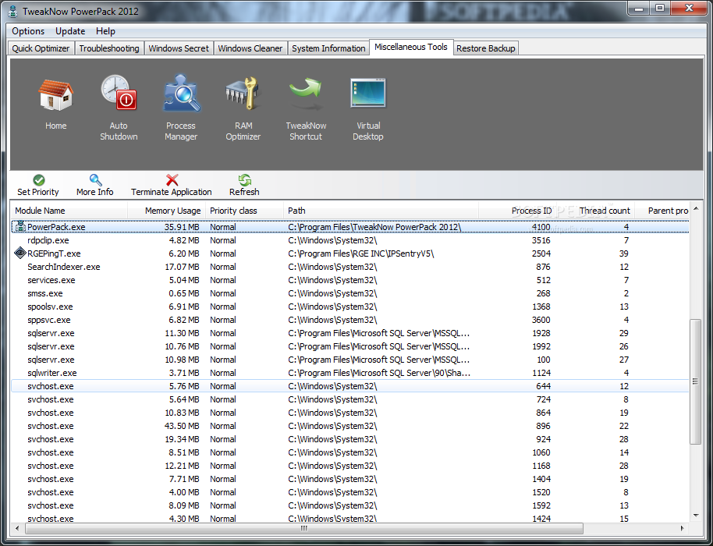Maximize the TweakNow PowerPack window
The width and height of the screenshot is (713, 546).
point(660,8)
